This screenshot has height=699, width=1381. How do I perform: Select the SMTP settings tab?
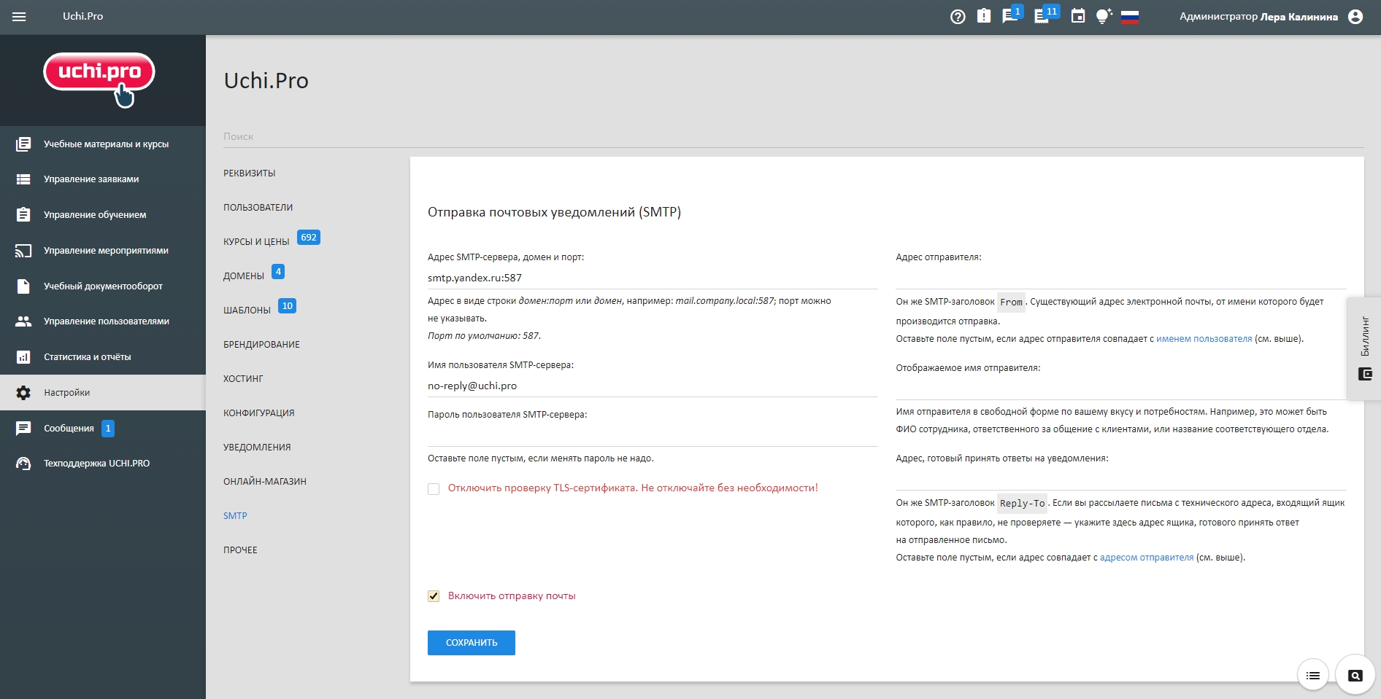(x=235, y=516)
